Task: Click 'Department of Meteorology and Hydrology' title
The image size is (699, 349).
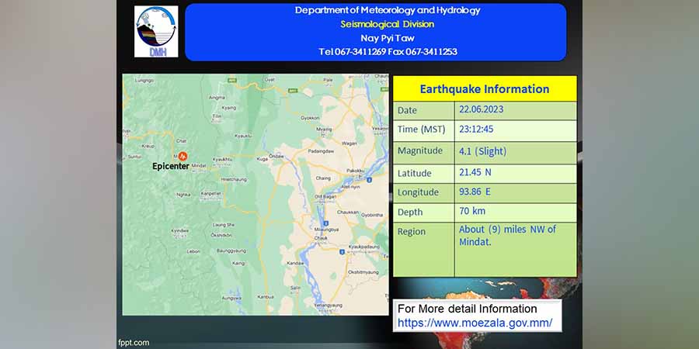Action: pyautogui.click(x=388, y=10)
